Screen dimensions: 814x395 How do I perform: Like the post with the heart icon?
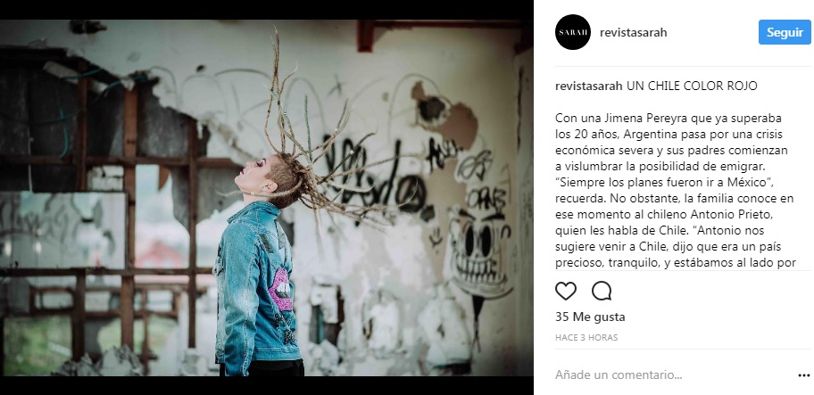pyautogui.click(x=566, y=291)
